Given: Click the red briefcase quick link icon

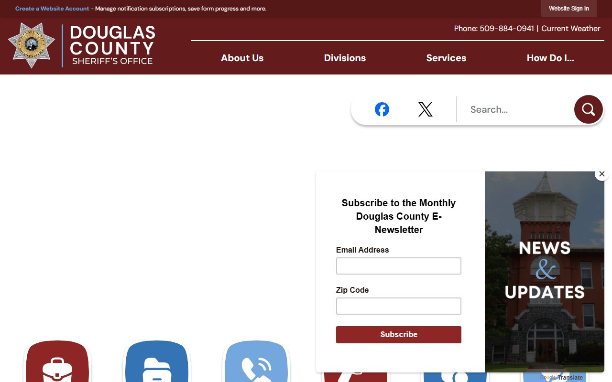Looking at the screenshot, I should [x=57, y=364].
